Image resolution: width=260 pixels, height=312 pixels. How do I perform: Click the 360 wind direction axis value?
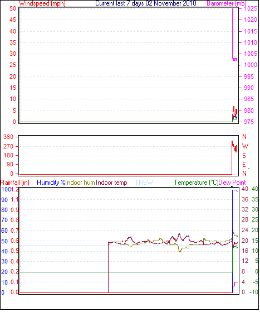click(8, 137)
